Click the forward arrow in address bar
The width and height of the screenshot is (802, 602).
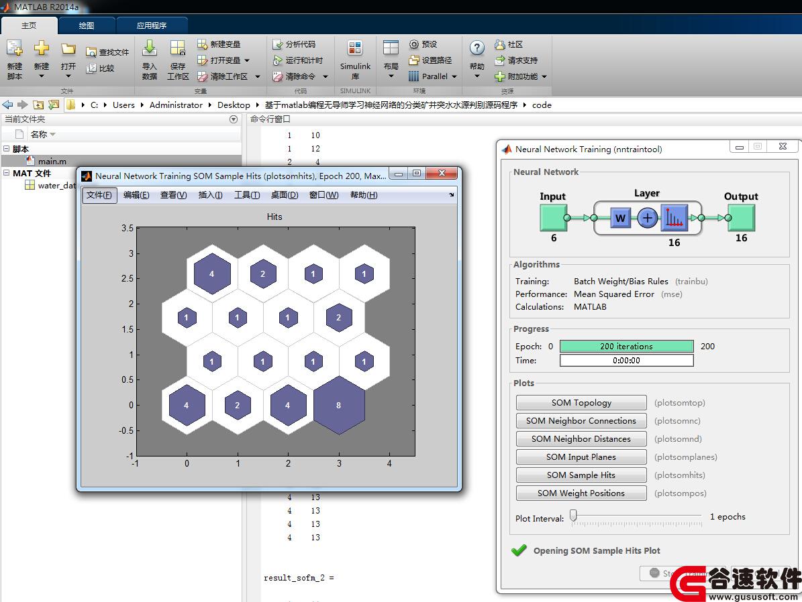(x=23, y=105)
